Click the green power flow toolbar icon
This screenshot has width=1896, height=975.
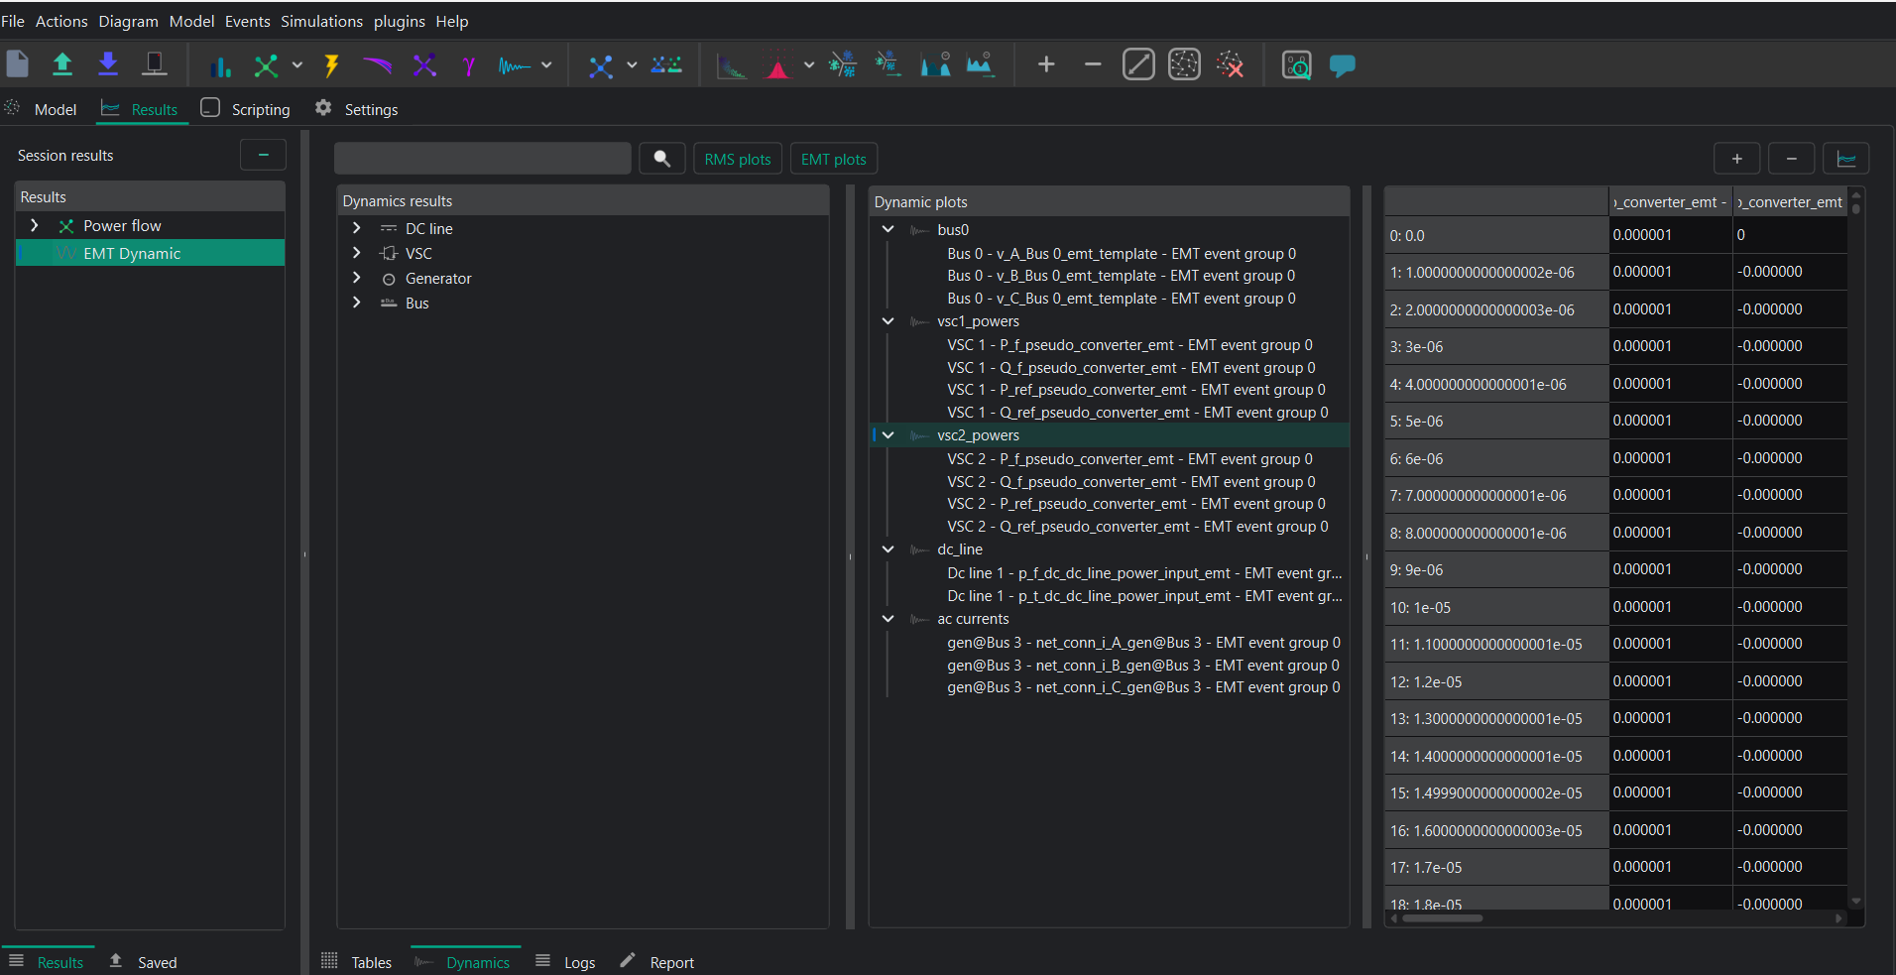(x=266, y=65)
